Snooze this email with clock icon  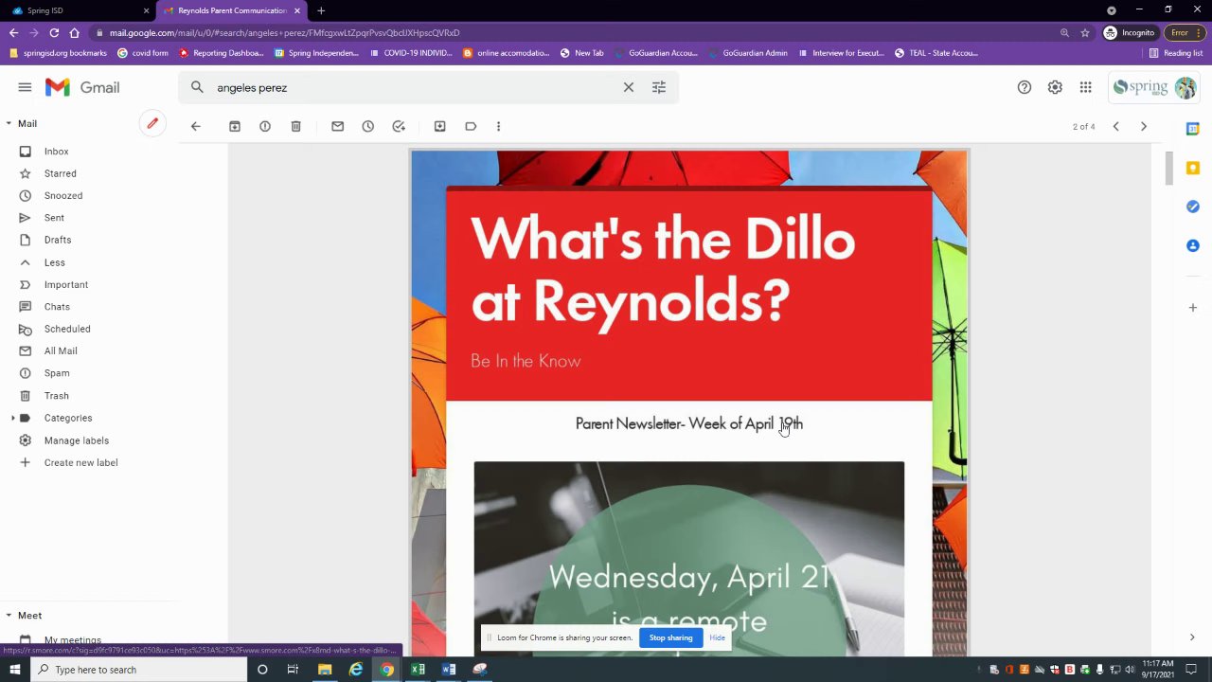(x=368, y=126)
